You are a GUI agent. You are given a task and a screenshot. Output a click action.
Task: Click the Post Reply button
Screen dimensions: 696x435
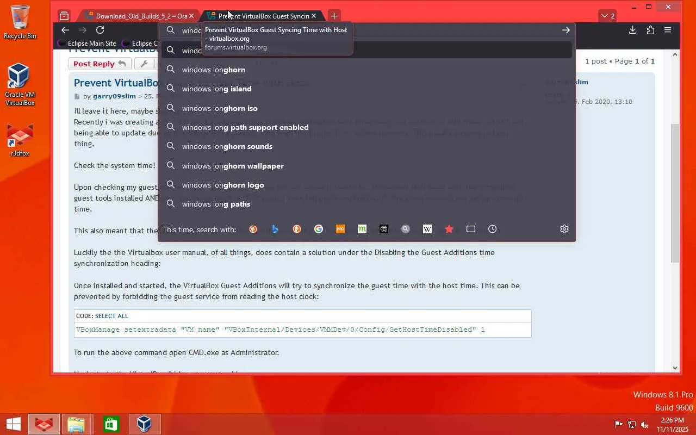pyautogui.click(x=100, y=64)
